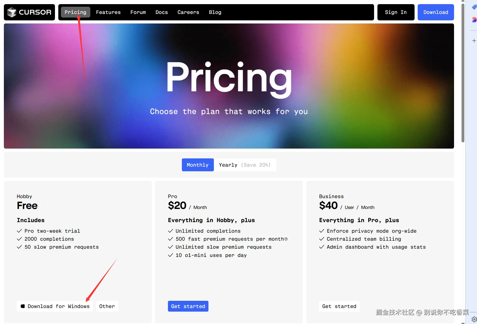Click the Sign In button
Viewport: 477px width, 324px height.
click(396, 12)
